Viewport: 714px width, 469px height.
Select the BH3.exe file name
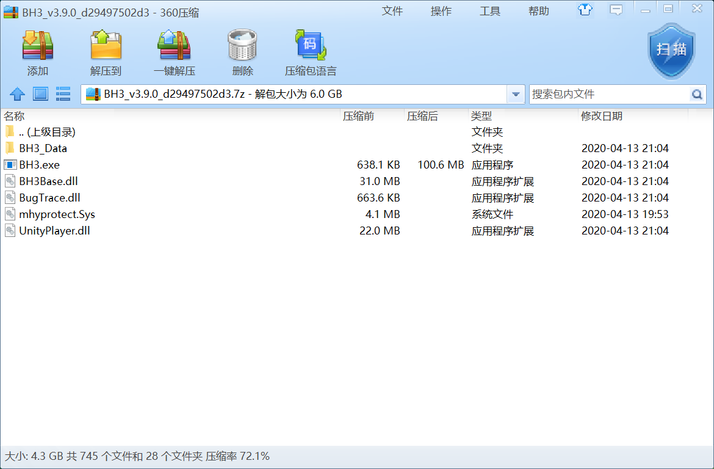[39, 164]
